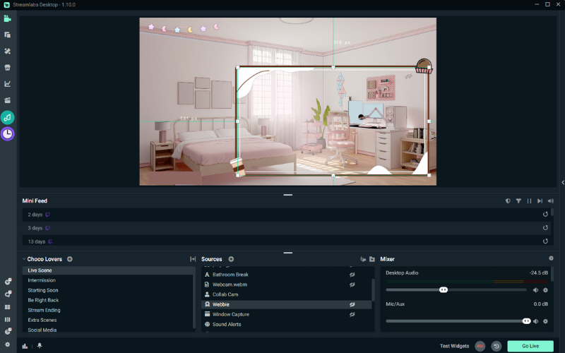The width and height of the screenshot is (565, 353).
Task: Open the App Store icon in the sidebar
Action: (8, 68)
